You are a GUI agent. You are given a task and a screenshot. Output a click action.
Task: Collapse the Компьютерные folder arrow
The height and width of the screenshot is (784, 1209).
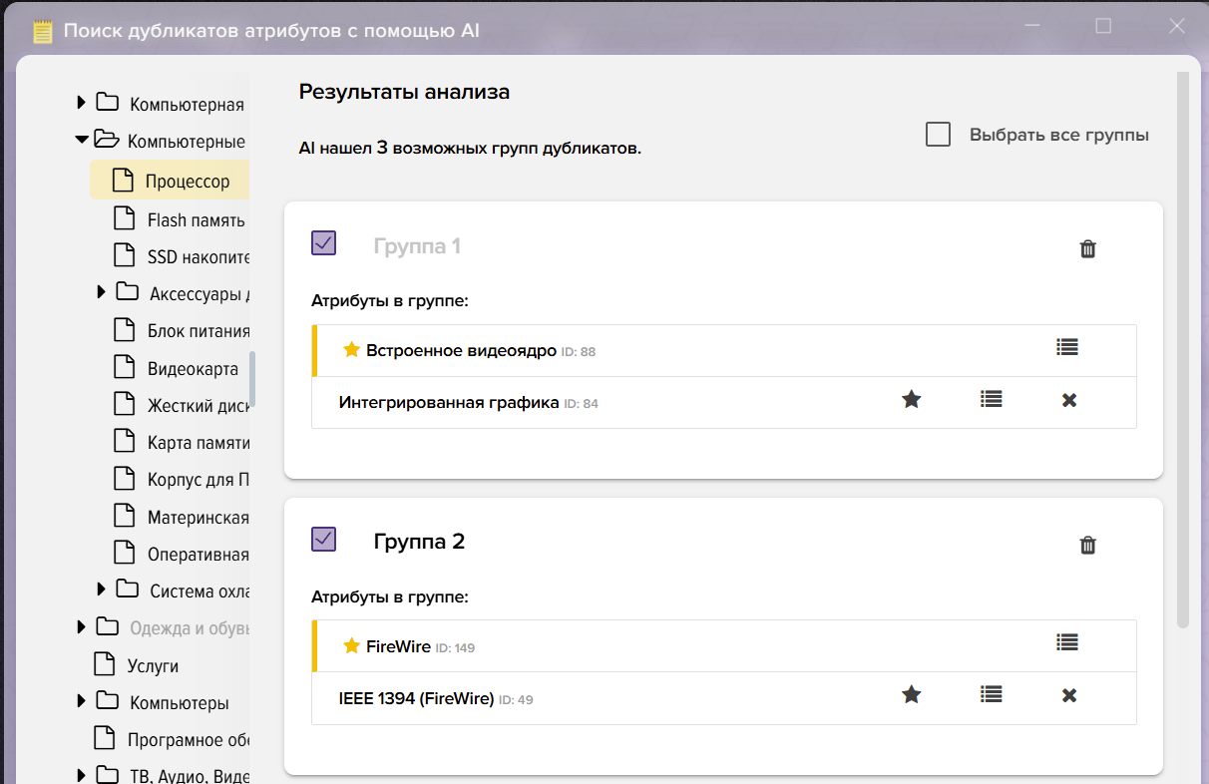click(x=82, y=141)
